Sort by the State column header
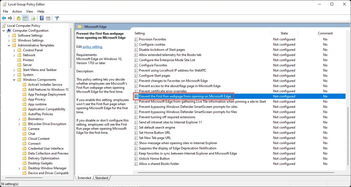The image size is (351, 187). (284, 33)
